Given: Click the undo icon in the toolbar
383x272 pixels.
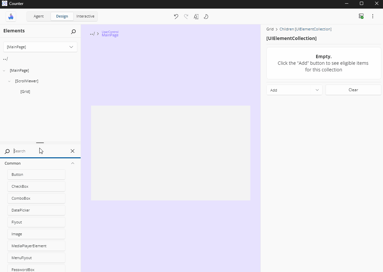Looking at the screenshot, I should (176, 16).
